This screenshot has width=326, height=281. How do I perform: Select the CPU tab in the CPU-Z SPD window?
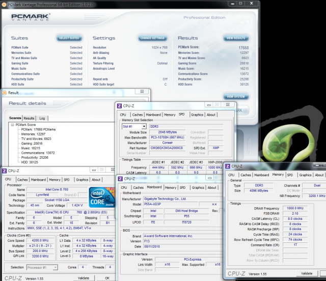click(x=123, y=115)
